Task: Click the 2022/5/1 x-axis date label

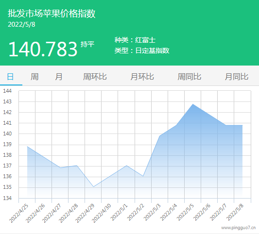Action: (119, 212)
